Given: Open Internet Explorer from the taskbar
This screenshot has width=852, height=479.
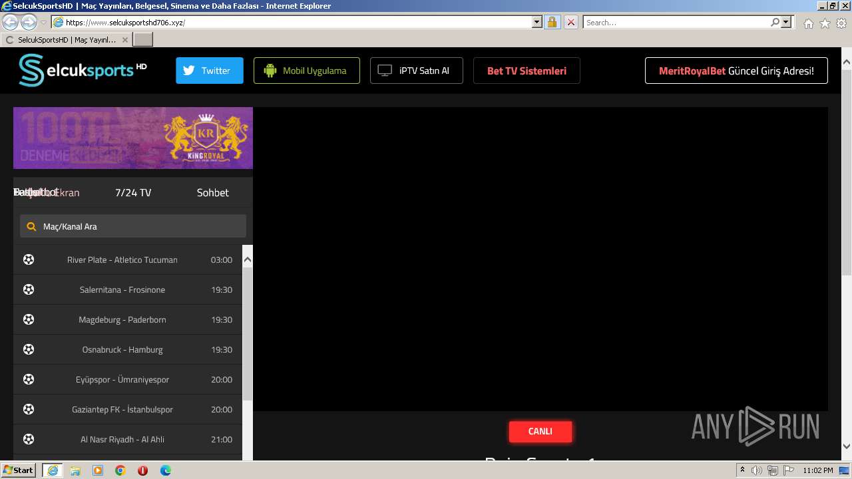Looking at the screenshot, I should (x=52, y=470).
